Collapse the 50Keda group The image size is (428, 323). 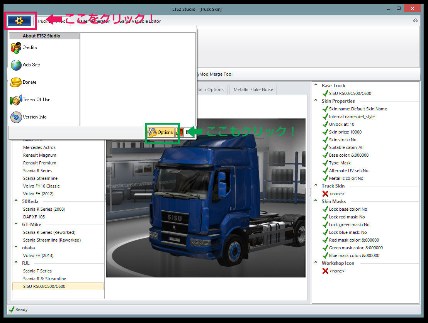16,201
